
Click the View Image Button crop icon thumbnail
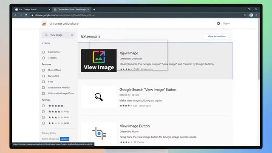pos(99,133)
